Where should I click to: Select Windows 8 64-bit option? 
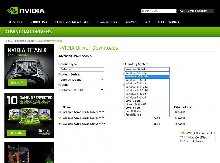147,97
